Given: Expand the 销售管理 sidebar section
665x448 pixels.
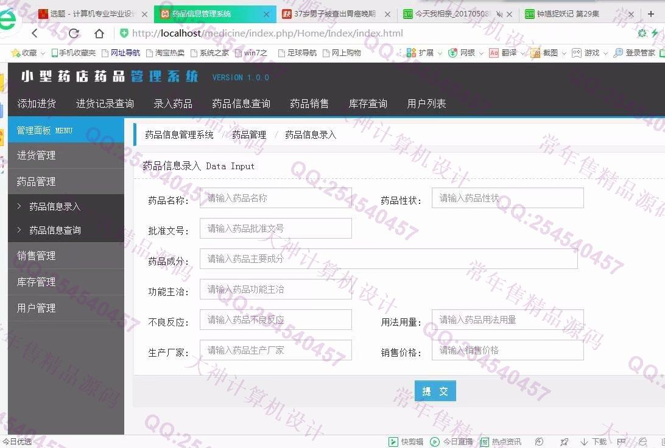Looking at the screenshot, I should pyautogui.click(x=66, y=256).
